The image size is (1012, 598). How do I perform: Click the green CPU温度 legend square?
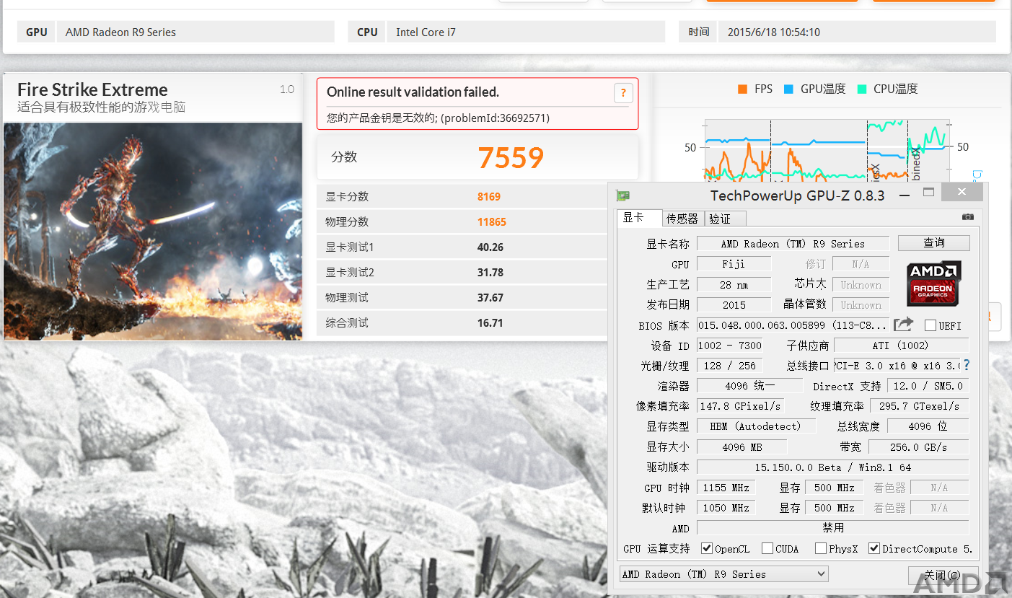pyautogui.click(x=861, y=89)
